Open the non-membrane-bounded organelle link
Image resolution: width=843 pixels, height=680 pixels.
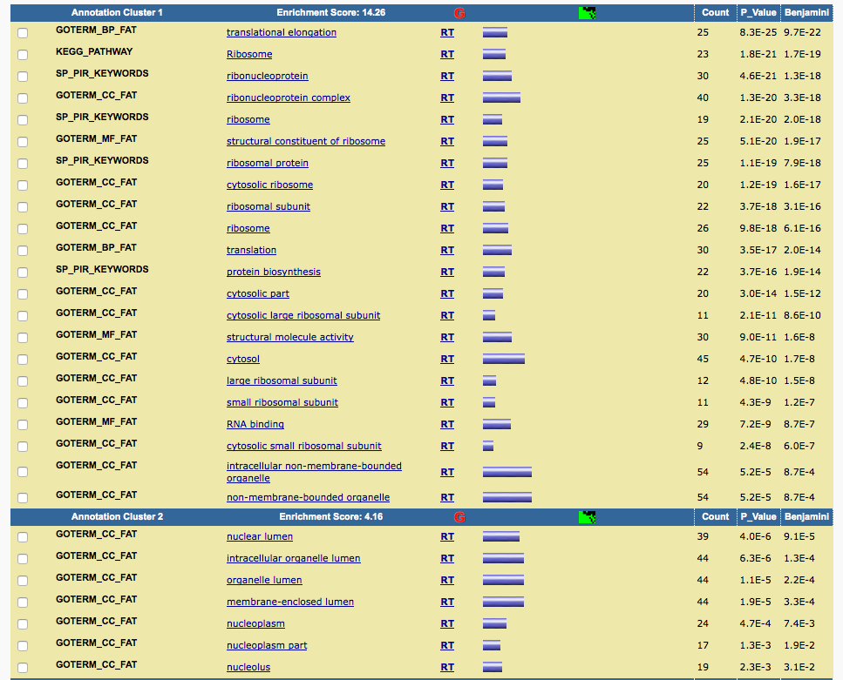(x=308, y=497)
